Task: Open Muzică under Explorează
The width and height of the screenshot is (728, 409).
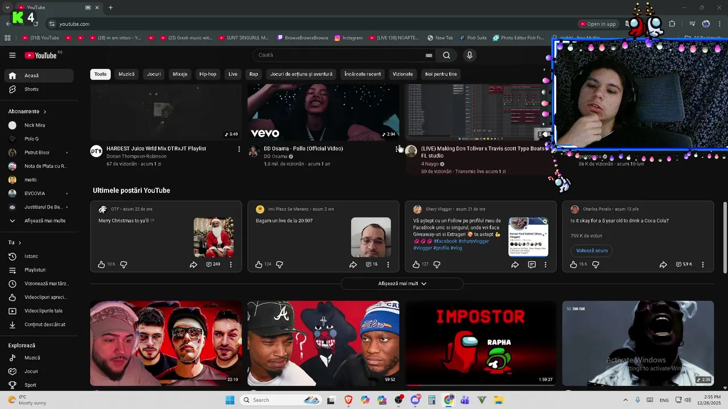Action: [39, 358]
